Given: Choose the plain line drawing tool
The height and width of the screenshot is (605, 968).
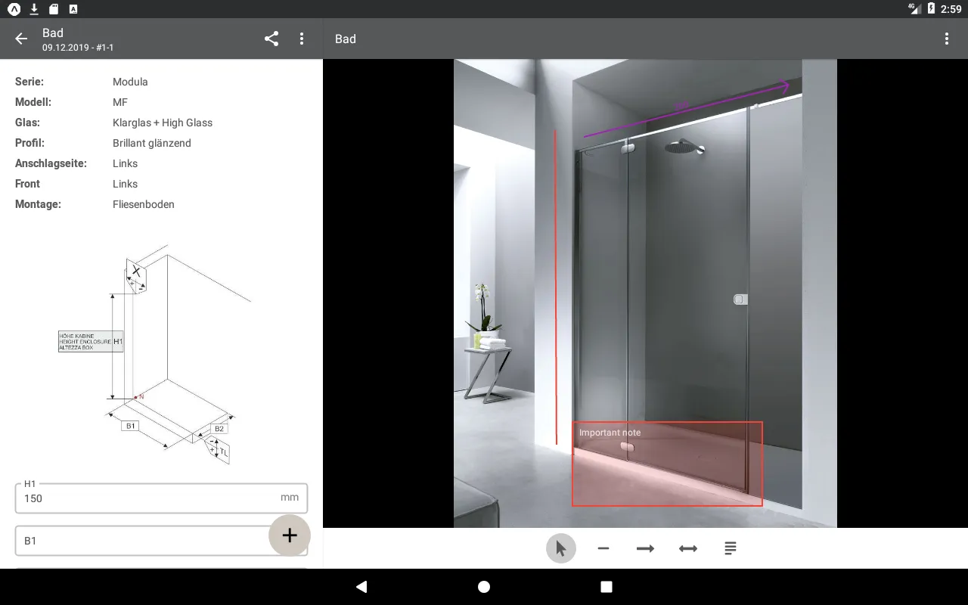Looking at the screenshot, I should 603,548.
